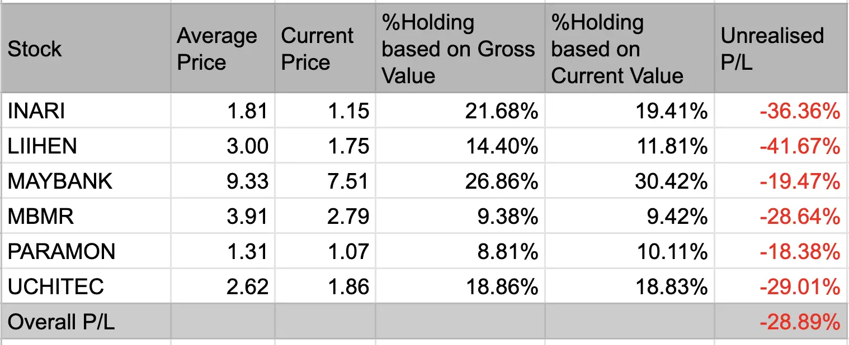Click the MAYBANK stock cell
The image size is (849, 345).
pyautogui.click(x=86, y=181)
